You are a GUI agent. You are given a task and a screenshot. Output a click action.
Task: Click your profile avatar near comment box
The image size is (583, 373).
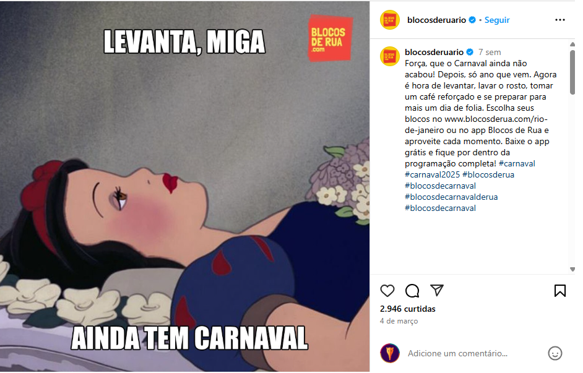tap(390, 353)
